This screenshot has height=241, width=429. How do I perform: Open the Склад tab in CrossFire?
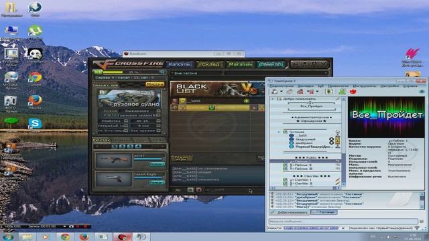pyautogui.click(x=210, y=64)
